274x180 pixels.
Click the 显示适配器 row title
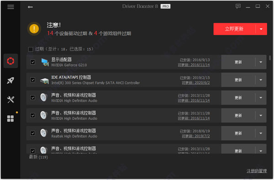pos(61,60)
